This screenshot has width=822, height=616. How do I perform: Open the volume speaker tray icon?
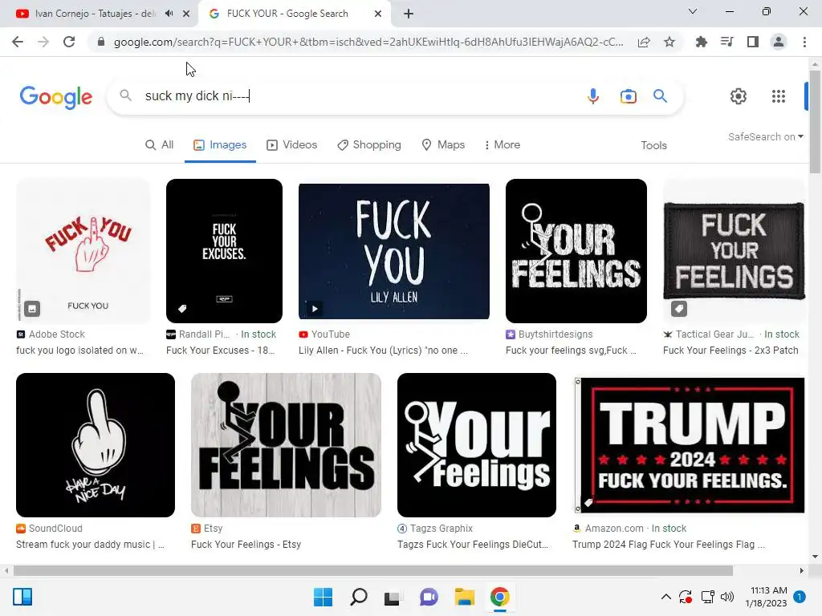[727, 597]
